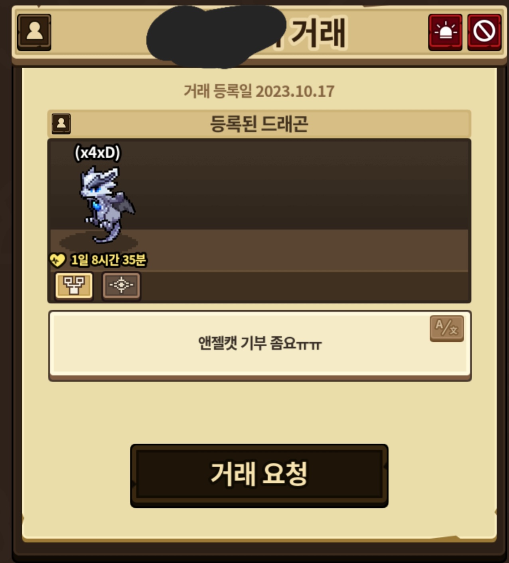Screen dimensions: 509x563
Task: Click the 거래 title text in header
Action: pyautogui.click(x=318, y=32)
